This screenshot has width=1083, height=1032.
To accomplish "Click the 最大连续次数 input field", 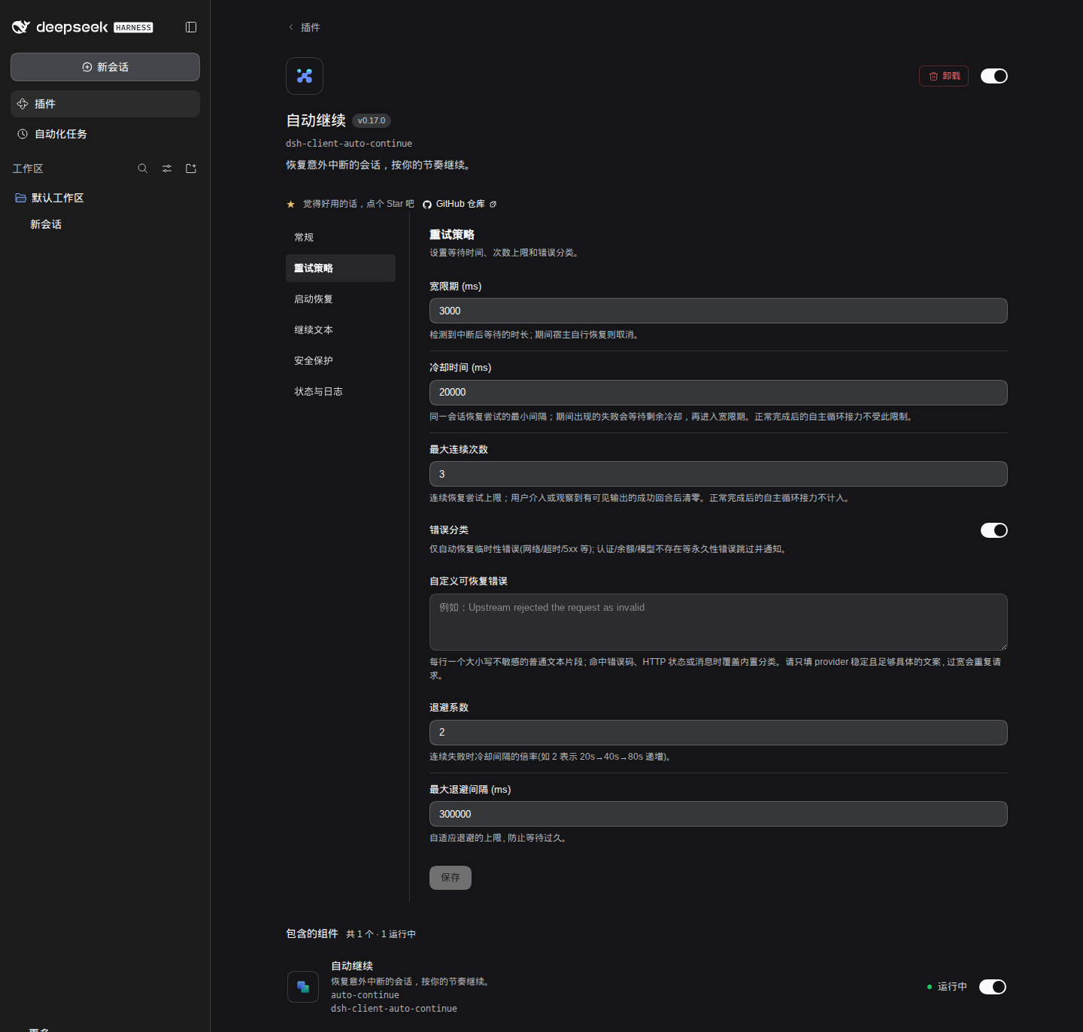I will click(x=718, y=474).
